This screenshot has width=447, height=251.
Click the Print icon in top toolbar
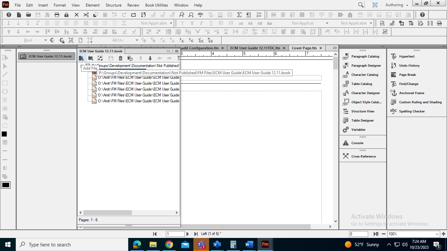(x=57, y=15)
